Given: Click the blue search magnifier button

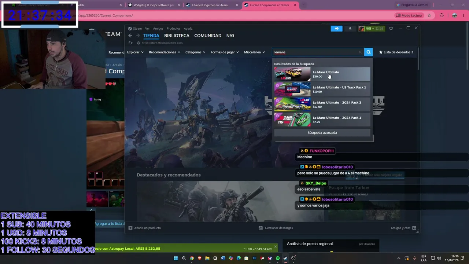Looking at the screenshot, I should (369, 52).
